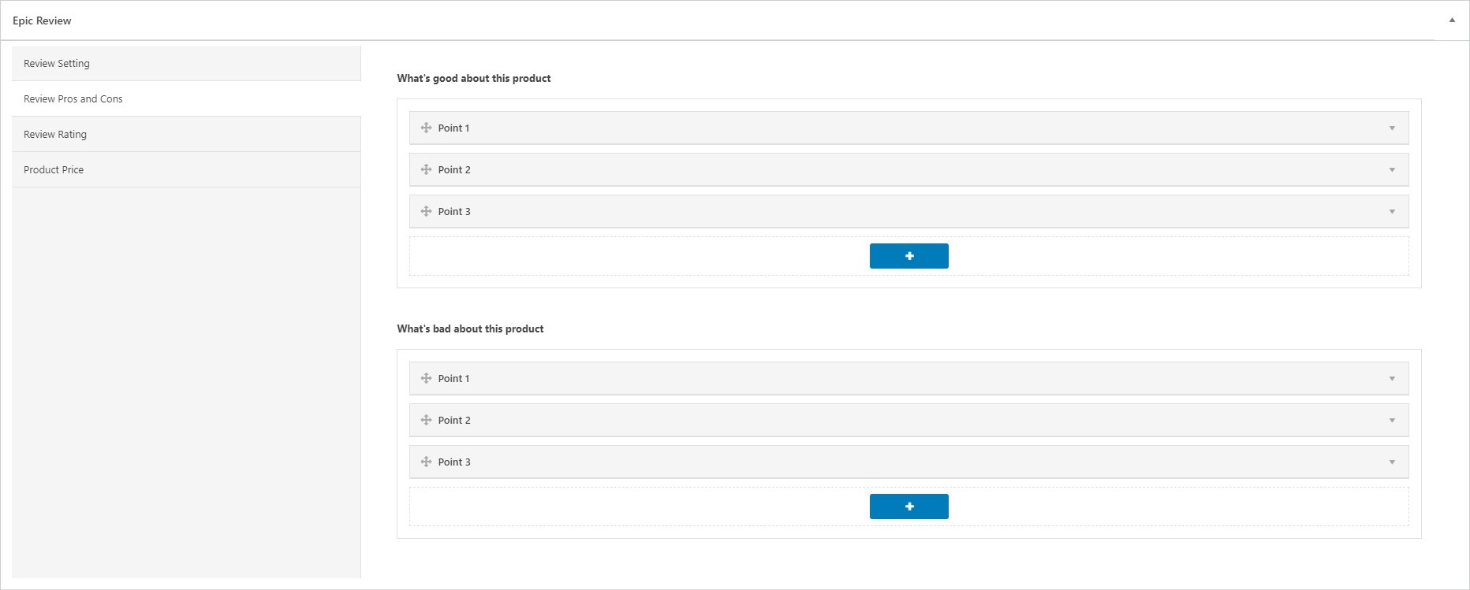Viewport: 1470px width, 590px height.
Task: Click drag handle icon of Point 1 in good list
Action: tap(426, 128)
